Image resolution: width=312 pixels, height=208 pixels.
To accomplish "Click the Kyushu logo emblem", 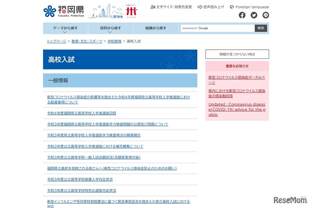I will pos(131,11).
